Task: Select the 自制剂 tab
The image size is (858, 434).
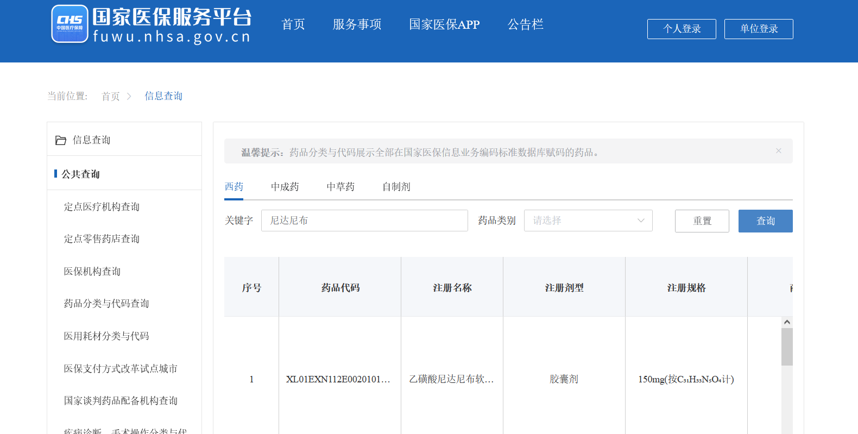Action: click(396, 187)
